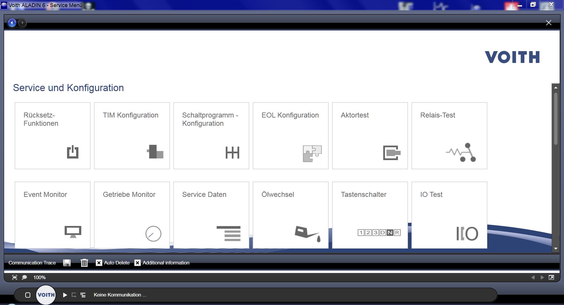The height and width of the screenshot is (305, 564).
Task: Click the reset icon in Rücksetz-Funktionen
Action: click(x=73, y=152)
